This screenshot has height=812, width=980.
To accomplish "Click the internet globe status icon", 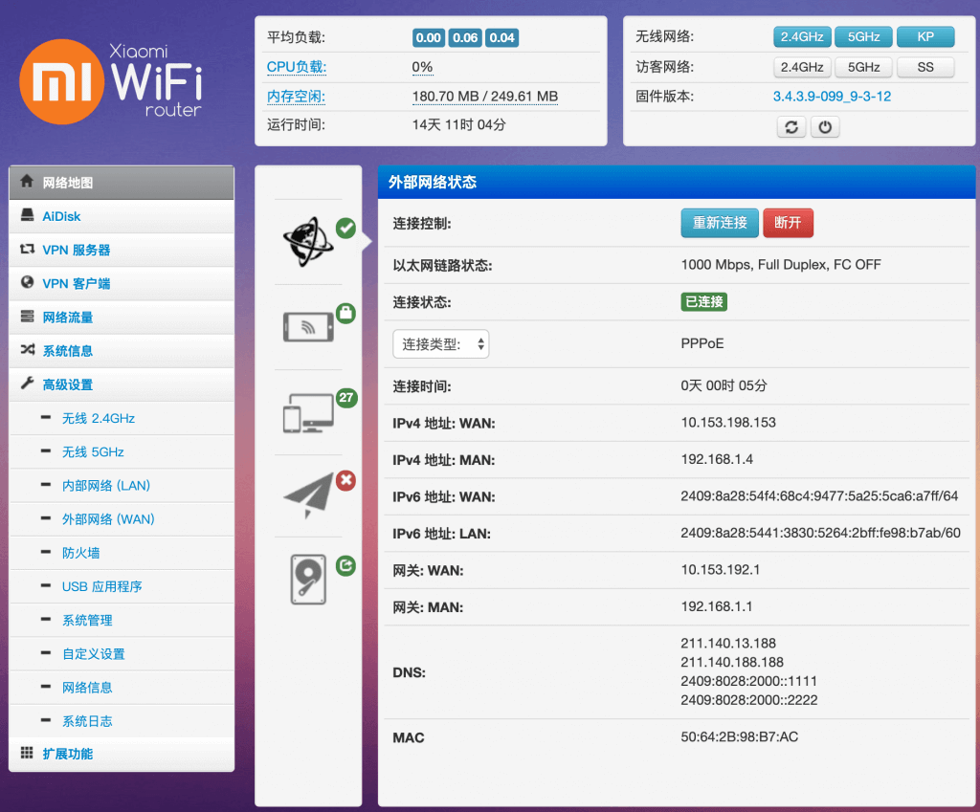I will [308, 240].
